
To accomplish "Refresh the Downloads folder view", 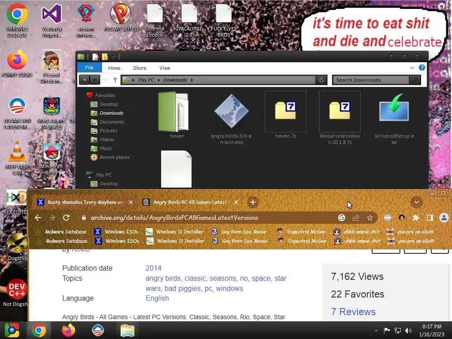I will pyautogui.click(x=321, y=80).
